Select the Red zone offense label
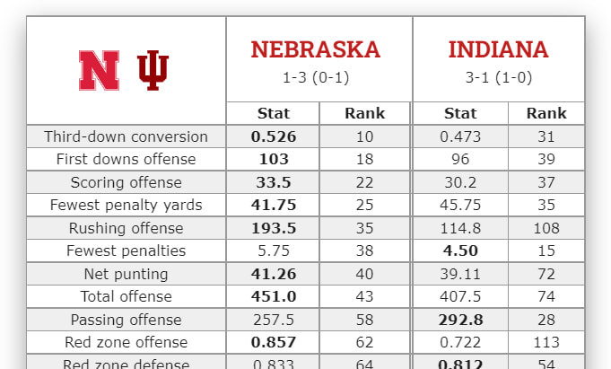The width and height of the screenshot is (611, 369). click(x=126, y=342)
